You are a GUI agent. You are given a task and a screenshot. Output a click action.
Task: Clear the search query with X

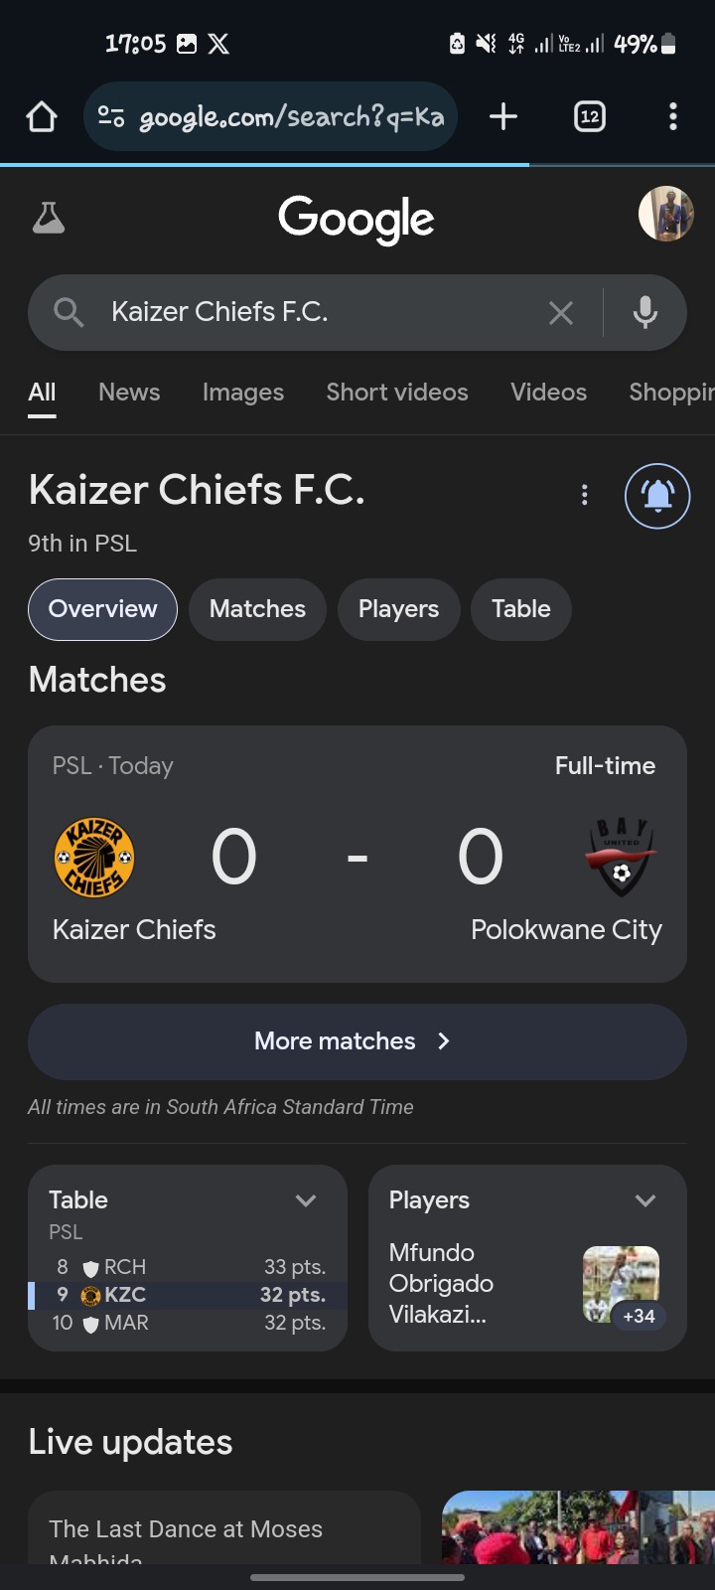point(561,313)
